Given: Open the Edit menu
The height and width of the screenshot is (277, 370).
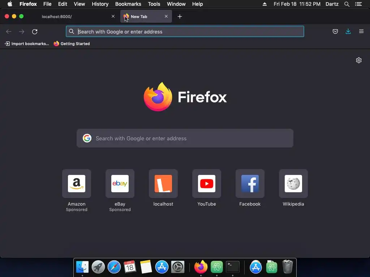Looking at the screenshot, I should pos(63,4).
